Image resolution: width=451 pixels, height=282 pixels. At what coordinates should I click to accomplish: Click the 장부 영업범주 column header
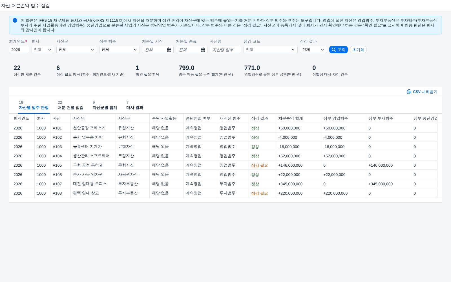point(343,118)
